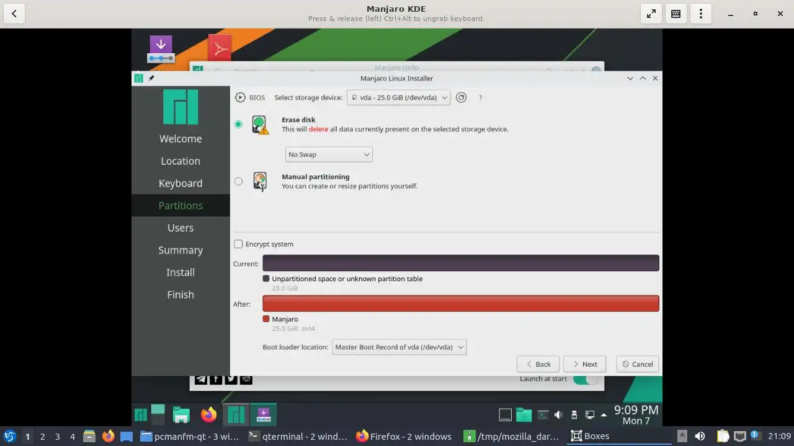The width and height of the screenshot is (794, 446).
Task: Toggle the Launch at start switch
Action: [586, 379]
